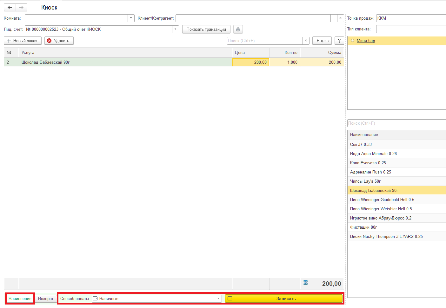The height and width of the screenshot is (308, 446).
Task: Open the Комната dropdown list
Action: tap(131, 18)
